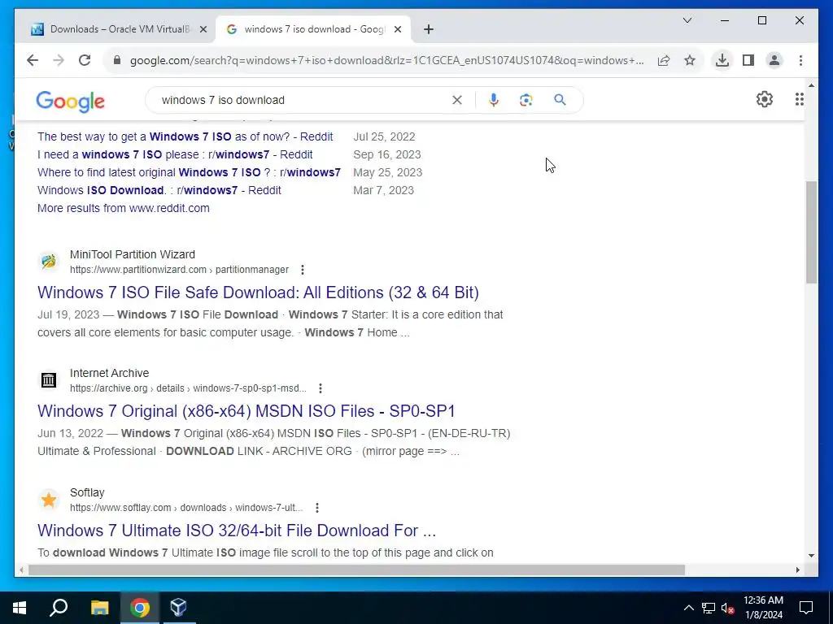Screen dimensions: 833x624
Task: Share this page via the share icon
Action: coord(664,60)
